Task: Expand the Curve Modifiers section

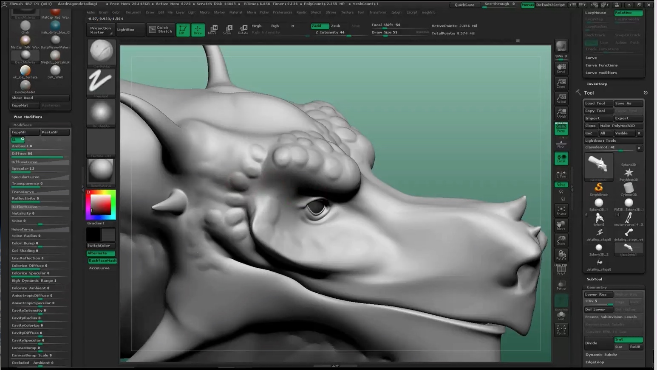Action: [x=601, y=73]
